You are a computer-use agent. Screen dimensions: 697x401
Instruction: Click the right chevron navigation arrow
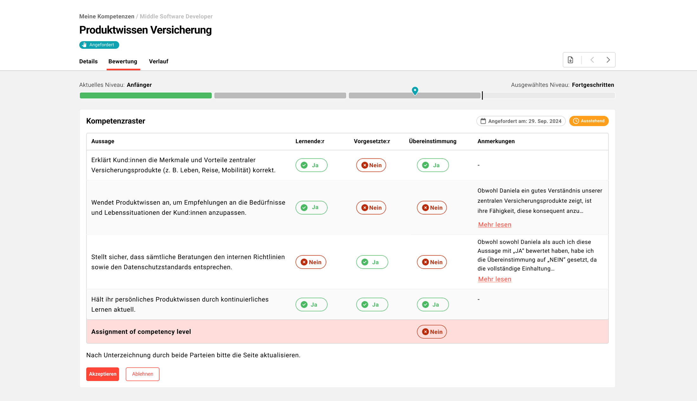[x=608, y=60]
